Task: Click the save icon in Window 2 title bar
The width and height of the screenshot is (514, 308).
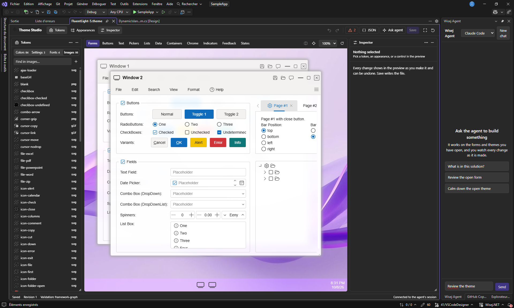Action: (x=275, y=78)
